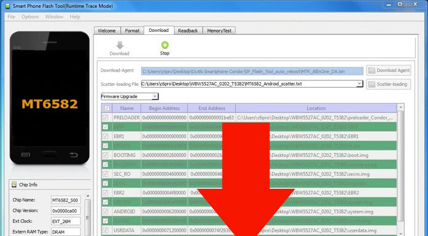
Task: Click the SEC_RO begin address 0x0000000004600000
Action: tap(164, 174)
